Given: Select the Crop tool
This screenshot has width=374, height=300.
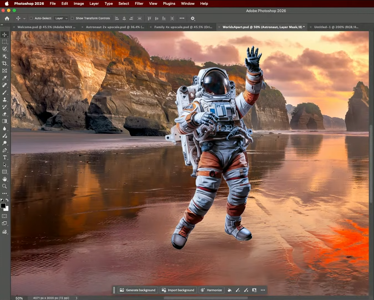Looking at the screenshot, I should point(5,63).
